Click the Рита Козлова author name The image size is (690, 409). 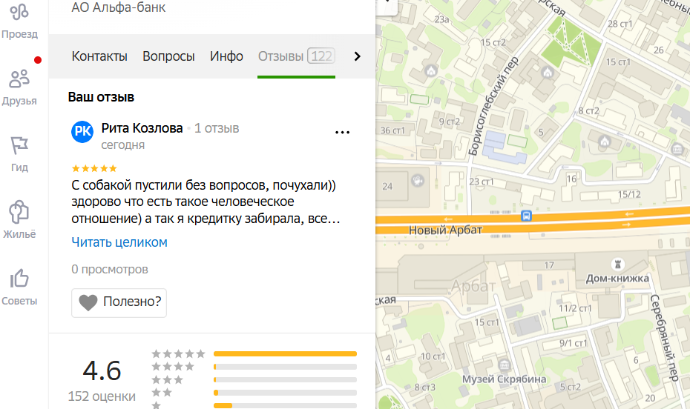[x=142, y=128]
